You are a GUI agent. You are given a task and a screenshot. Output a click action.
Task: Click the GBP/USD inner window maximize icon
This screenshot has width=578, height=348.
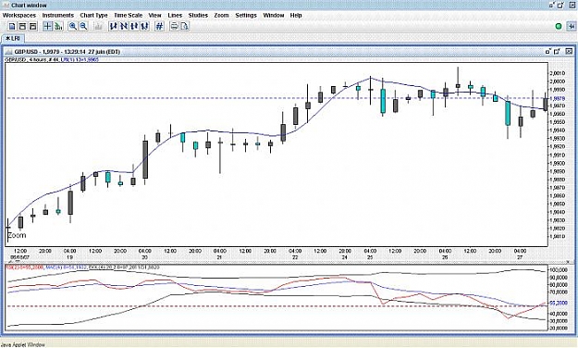click(x=558, y=52)
